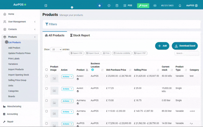
Task: Open Actions dropdown for Aurest
Action: click(67, 89)
